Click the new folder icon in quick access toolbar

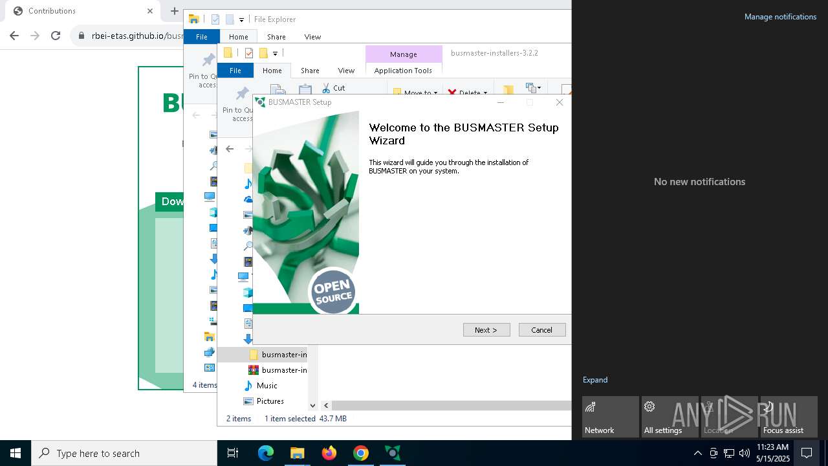pos(263,53)
